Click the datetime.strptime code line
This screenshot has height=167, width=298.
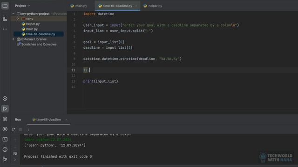point(132,59)
